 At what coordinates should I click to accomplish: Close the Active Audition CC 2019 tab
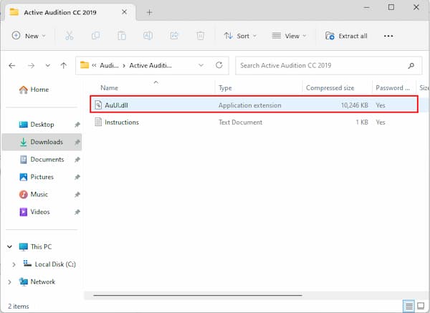(124, 12)
